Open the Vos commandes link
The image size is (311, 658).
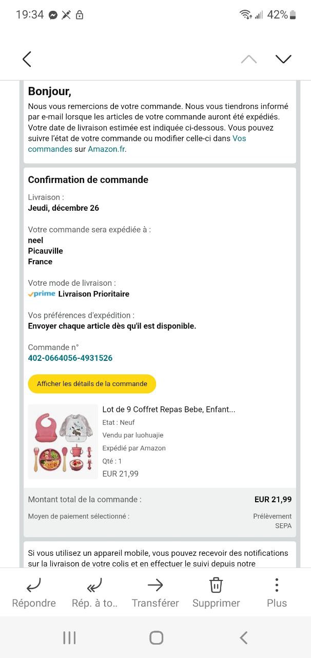point(137,143)
